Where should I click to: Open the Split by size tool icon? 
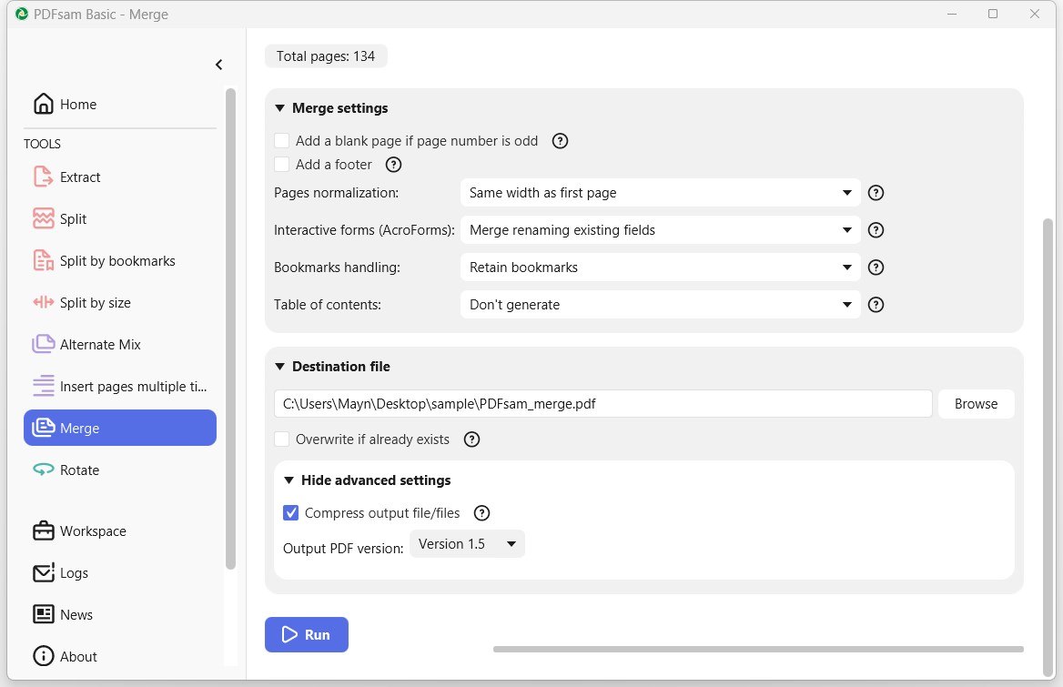pos(43,303)
